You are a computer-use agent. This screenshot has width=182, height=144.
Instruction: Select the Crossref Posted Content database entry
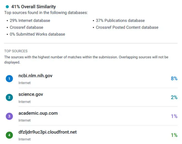click(127, 27)
